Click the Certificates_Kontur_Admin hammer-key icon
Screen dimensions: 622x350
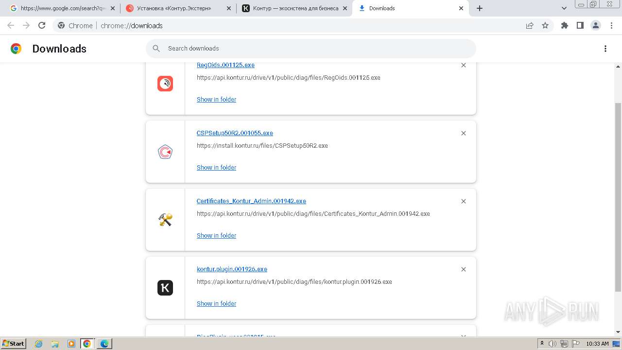coord(165,220)
